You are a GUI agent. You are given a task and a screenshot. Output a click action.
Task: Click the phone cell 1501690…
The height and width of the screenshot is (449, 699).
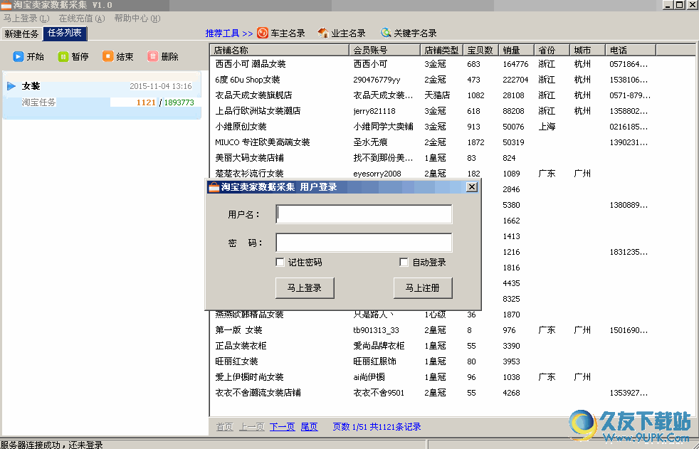[629, 330]
